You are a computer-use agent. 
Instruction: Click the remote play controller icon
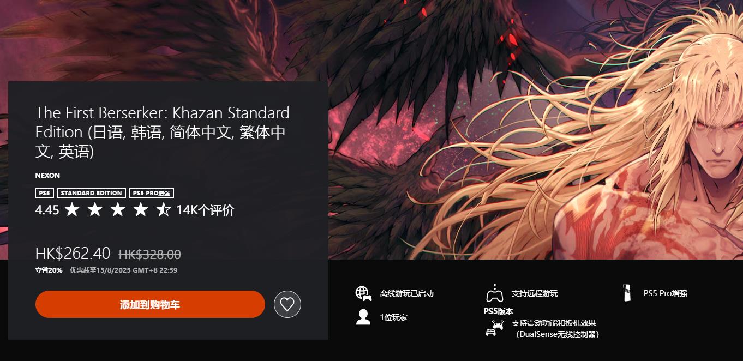pyautogui.click(x=494, y=293)
